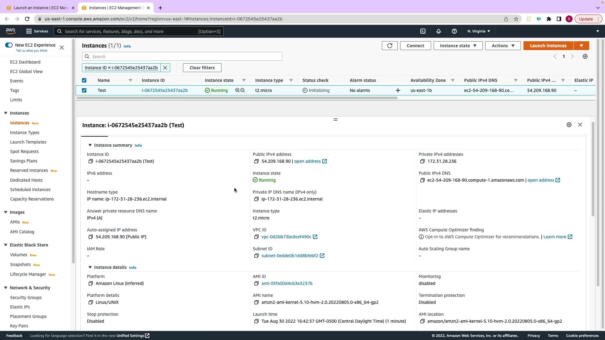
Task: Open the Actions dropdown menu
Action: (x=503, y=46)
